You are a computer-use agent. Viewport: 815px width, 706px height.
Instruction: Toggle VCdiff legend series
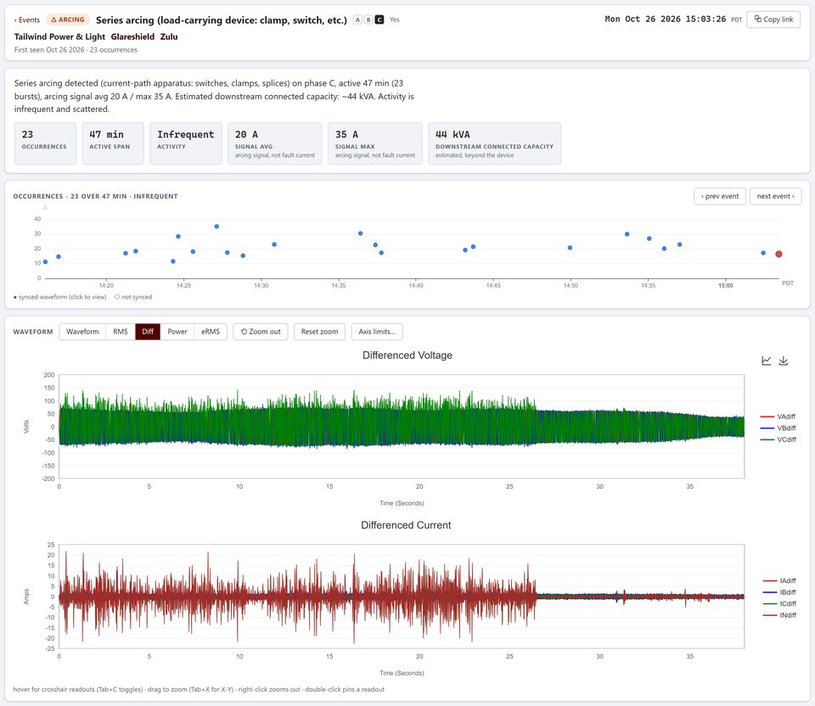point(778,440)
